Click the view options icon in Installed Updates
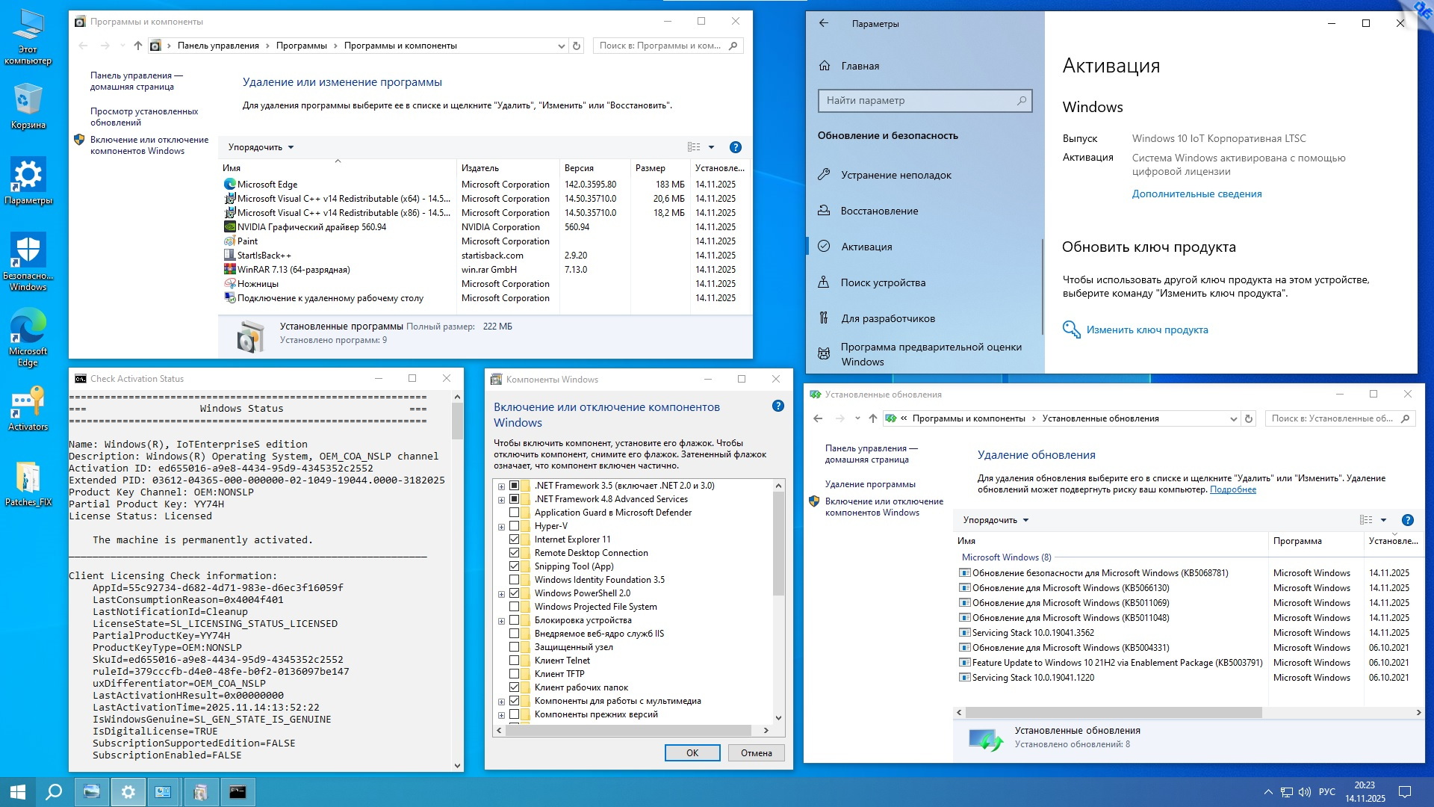1434x807 pixels. (x=1366, y=520)
